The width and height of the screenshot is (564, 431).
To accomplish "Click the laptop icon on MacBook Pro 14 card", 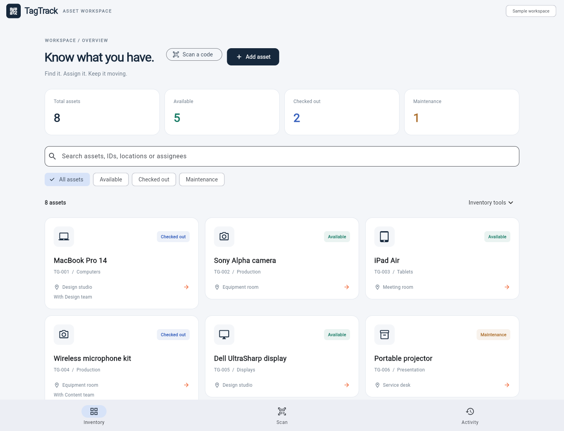I will click(64, 237).
